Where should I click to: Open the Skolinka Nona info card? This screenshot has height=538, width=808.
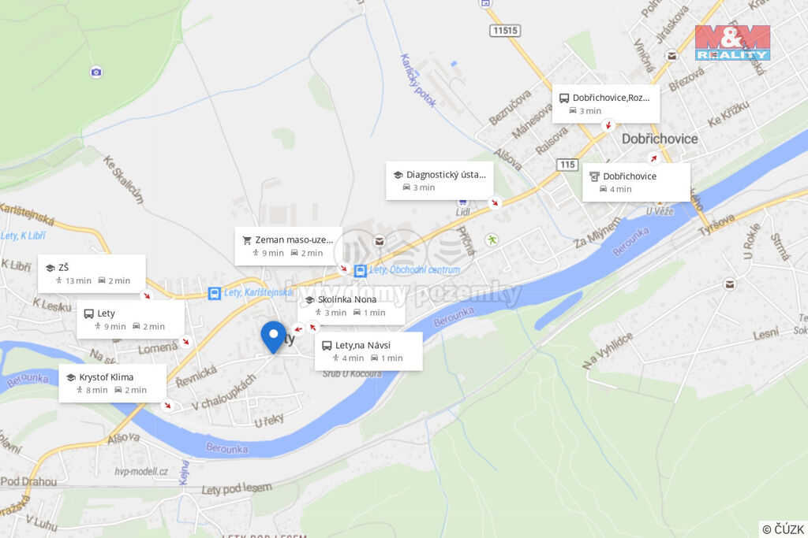point(351,306)
